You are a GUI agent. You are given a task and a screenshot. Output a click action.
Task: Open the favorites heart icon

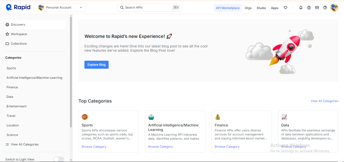(x=286, y=8)
